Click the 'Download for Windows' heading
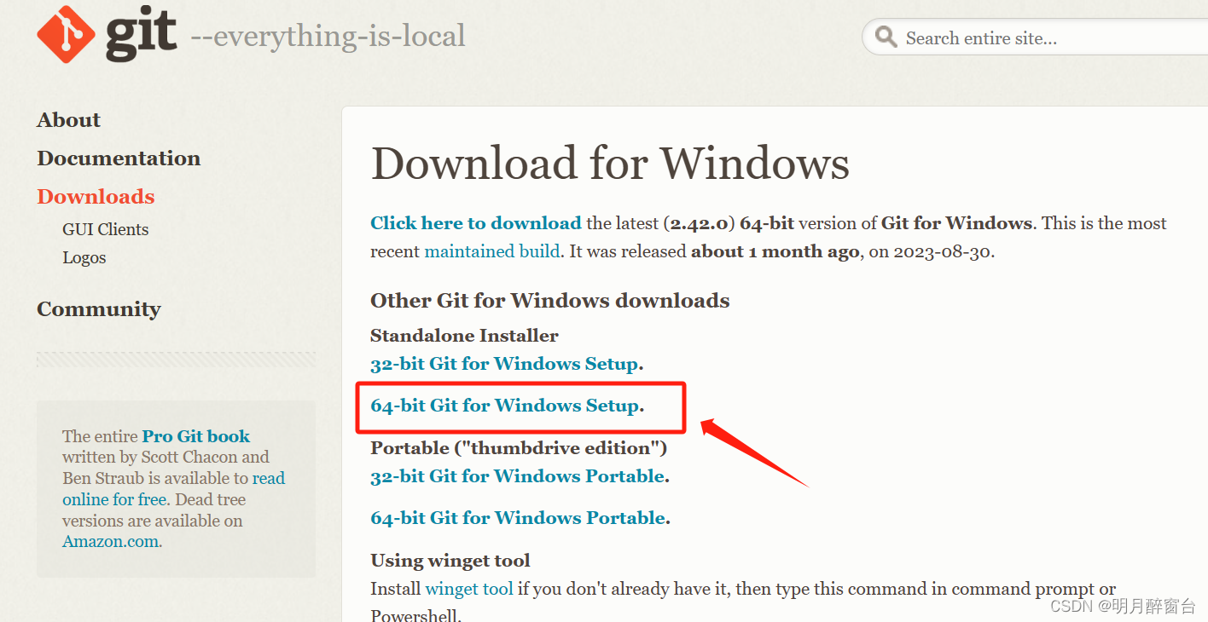The height and width of the screenshot is (622, 1208). click(610, 163)
